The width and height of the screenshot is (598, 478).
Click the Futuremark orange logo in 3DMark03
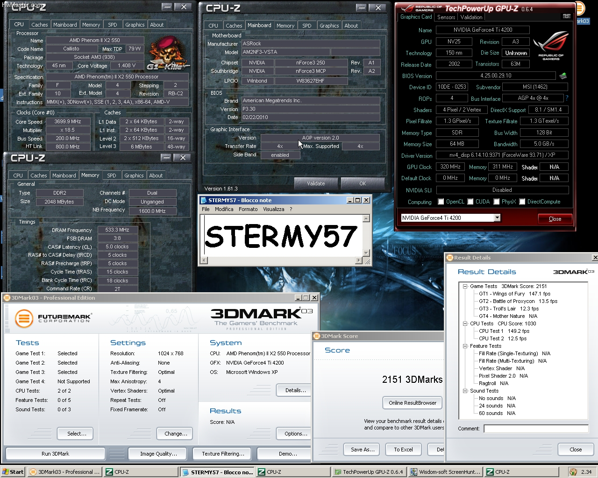coord(24,319)
